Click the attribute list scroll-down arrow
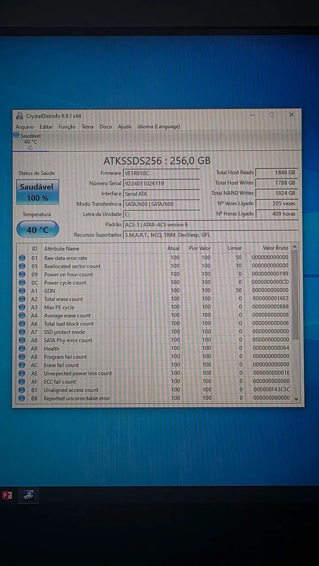 point(296,398)
